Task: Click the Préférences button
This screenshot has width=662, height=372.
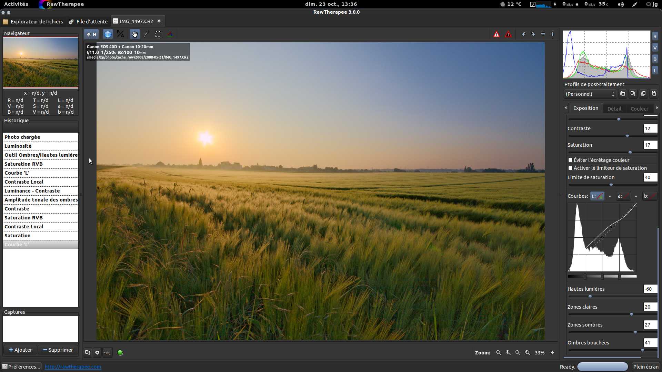Action: [21, 366]
